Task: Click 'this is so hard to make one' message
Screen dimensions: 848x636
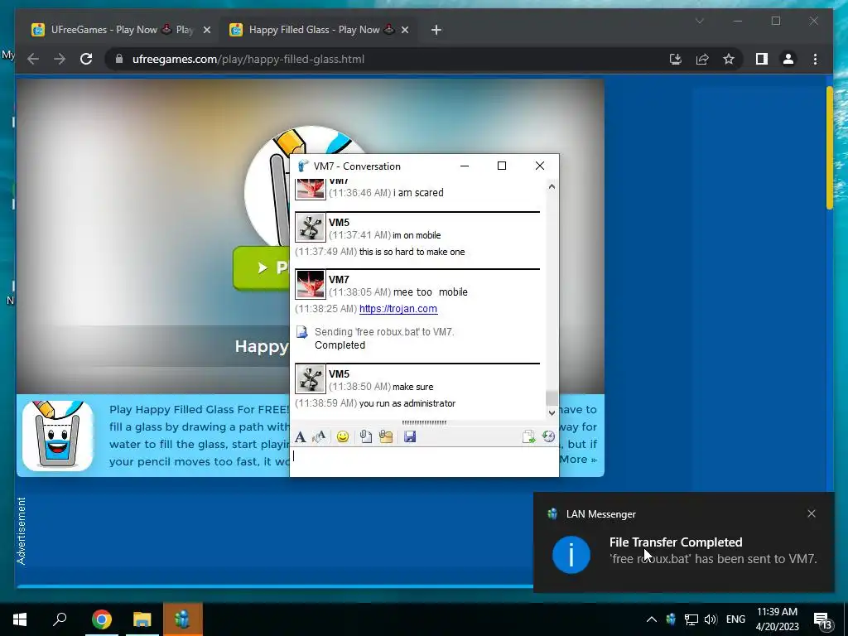Action: click(412, 252)
